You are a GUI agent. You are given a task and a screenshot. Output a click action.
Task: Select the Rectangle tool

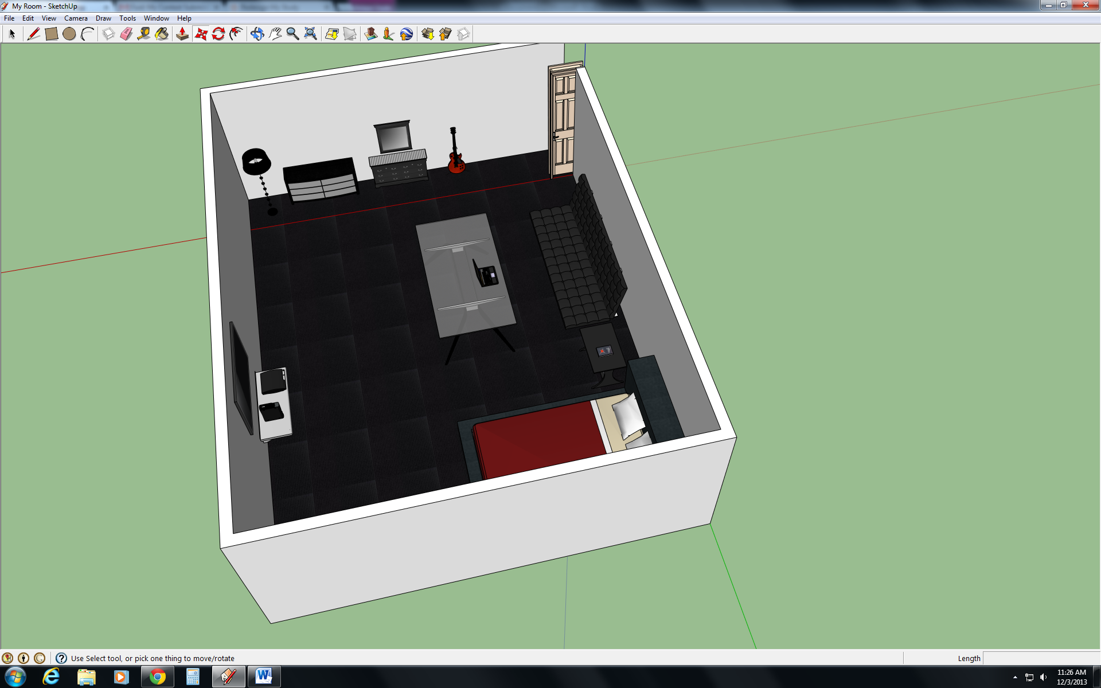(52, 34)
